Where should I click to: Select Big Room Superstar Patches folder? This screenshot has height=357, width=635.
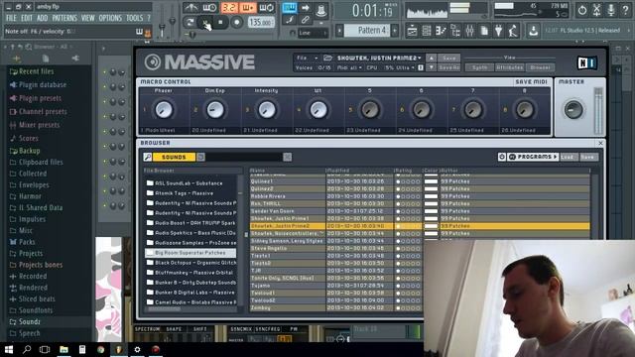click(x=190, y=253)
